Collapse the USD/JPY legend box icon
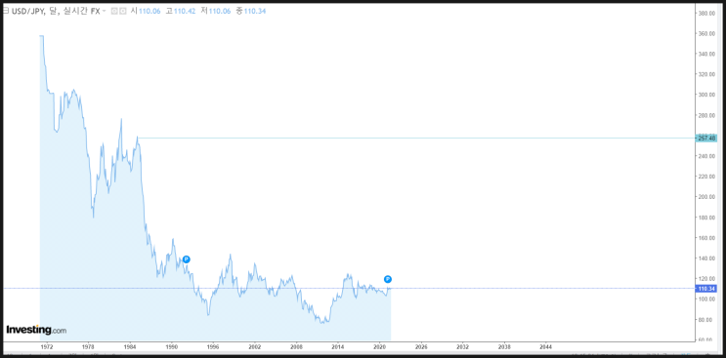726x358 pixels. [x=5, y=11]
